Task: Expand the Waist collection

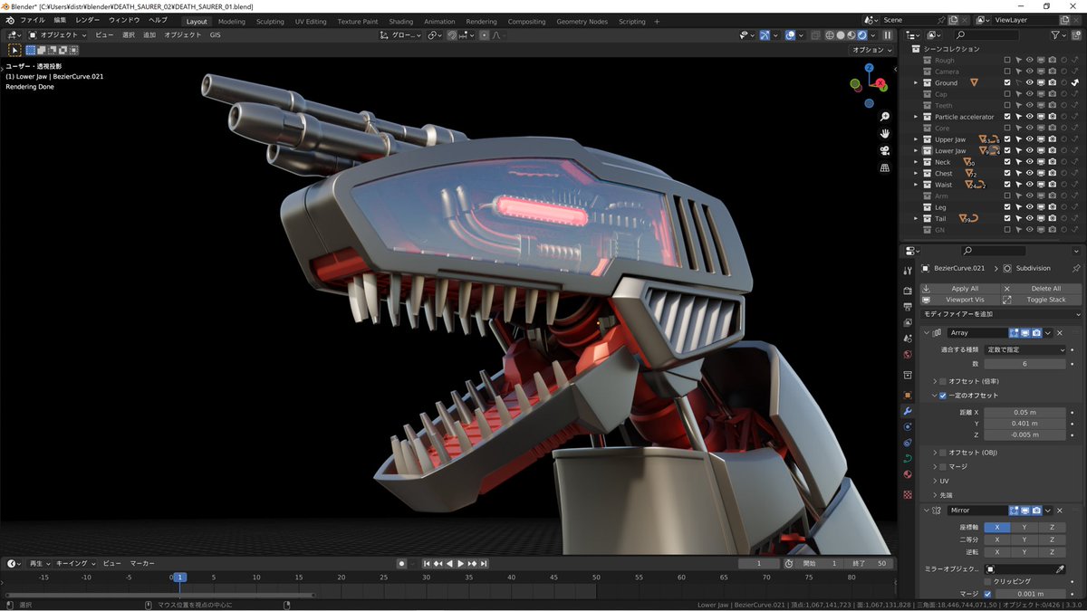Action: 916,185
